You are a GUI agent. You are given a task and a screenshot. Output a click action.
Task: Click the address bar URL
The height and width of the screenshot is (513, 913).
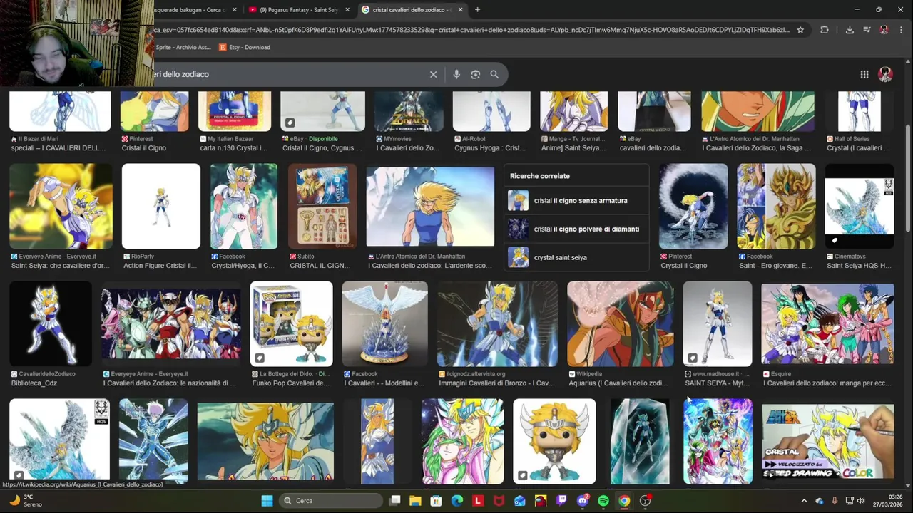click(x=471, y=30)
